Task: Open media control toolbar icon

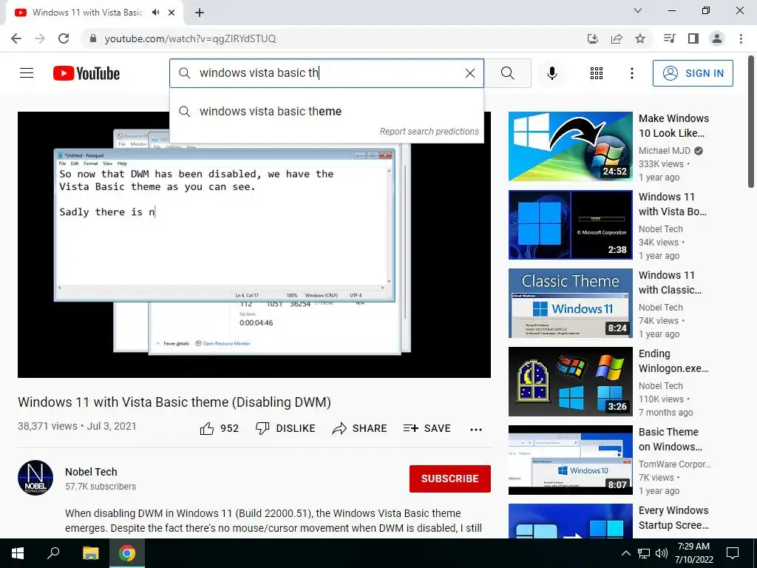Action: 669,38
